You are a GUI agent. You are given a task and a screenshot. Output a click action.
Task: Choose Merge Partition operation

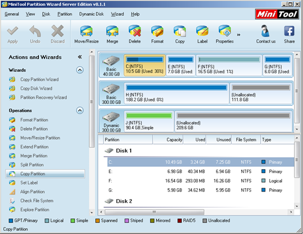pyautogui.click(x=34, y=156)
